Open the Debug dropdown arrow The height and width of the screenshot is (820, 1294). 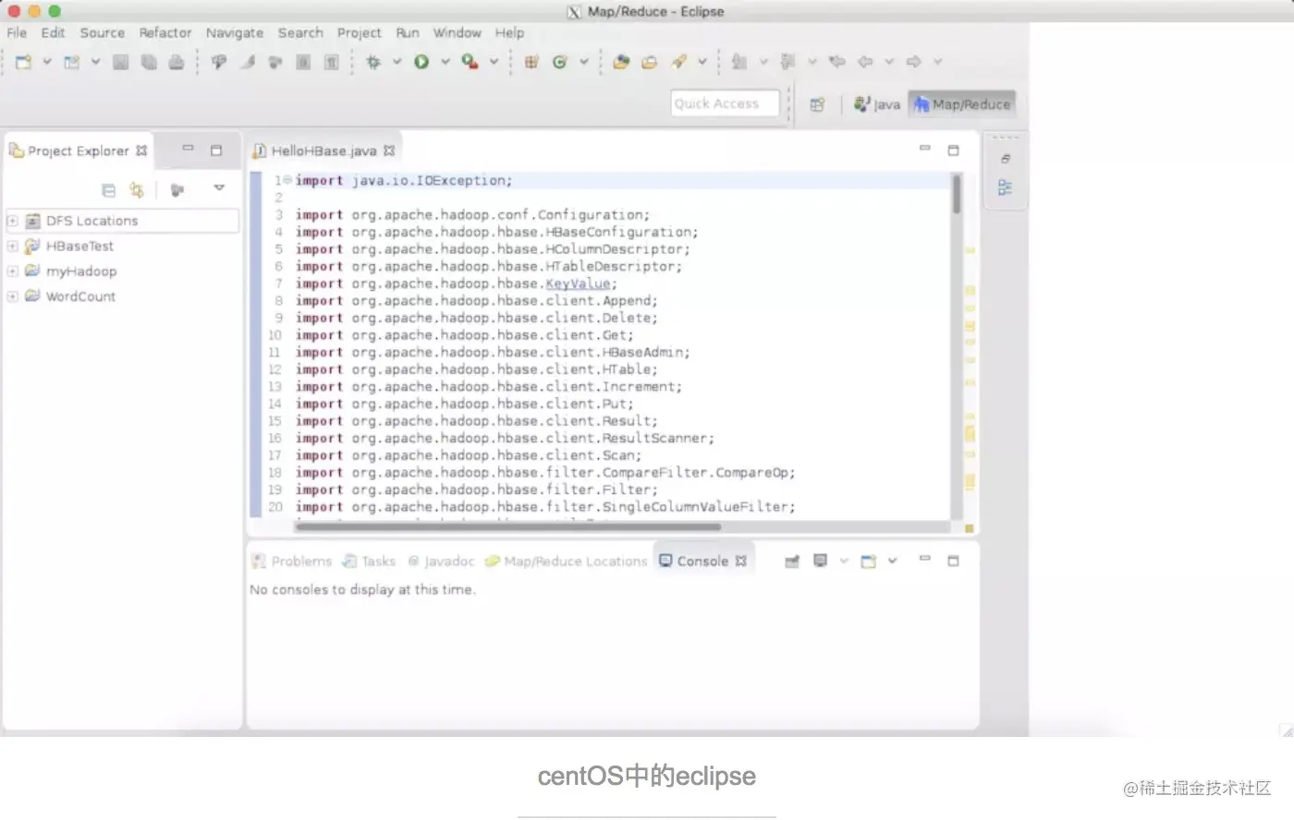(x=397, y=62)
